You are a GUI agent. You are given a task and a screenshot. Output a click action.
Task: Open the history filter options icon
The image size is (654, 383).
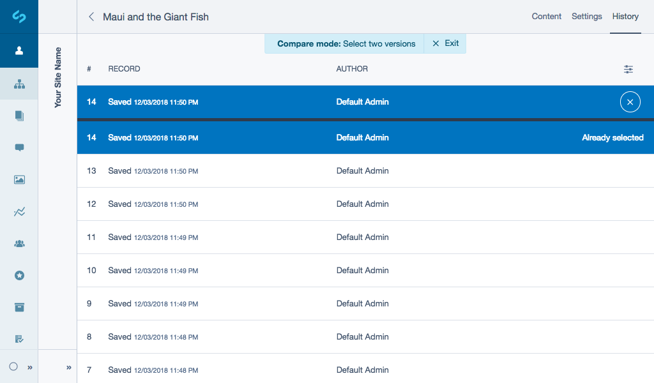628,69
